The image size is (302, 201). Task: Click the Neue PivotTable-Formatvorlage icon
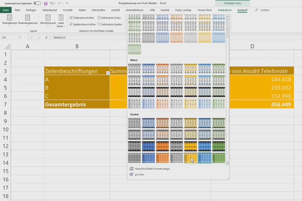[x=131, y=169]
